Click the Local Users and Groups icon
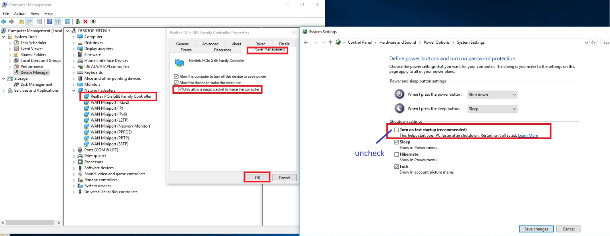 click(x=16, y=60)
